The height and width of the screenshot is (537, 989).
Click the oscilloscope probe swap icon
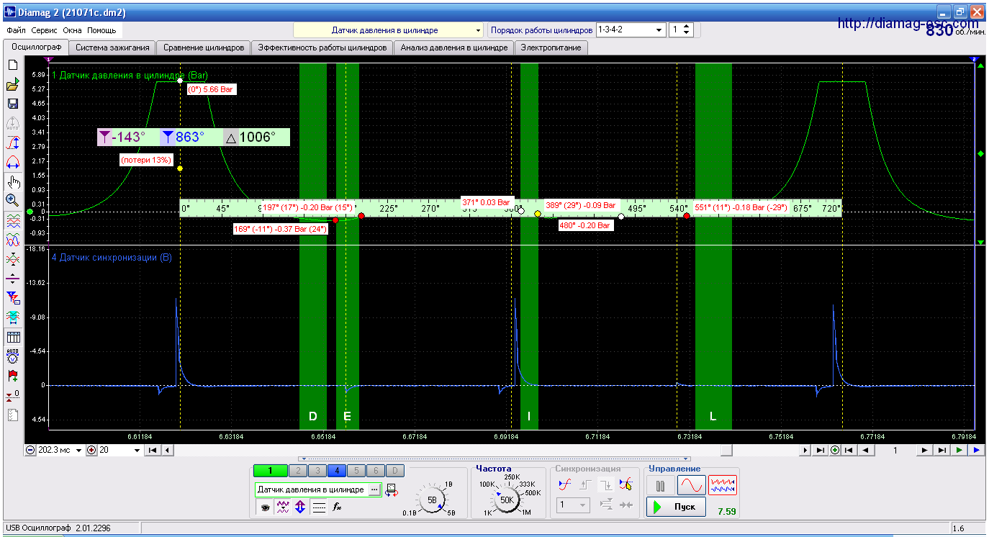click(392, 490)
